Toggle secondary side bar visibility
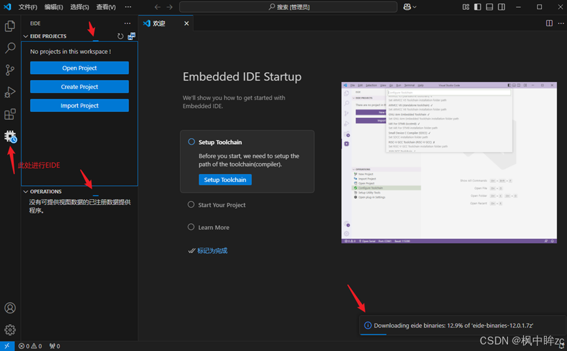Viewport: 567px width, 351px height. coord(501,7)
